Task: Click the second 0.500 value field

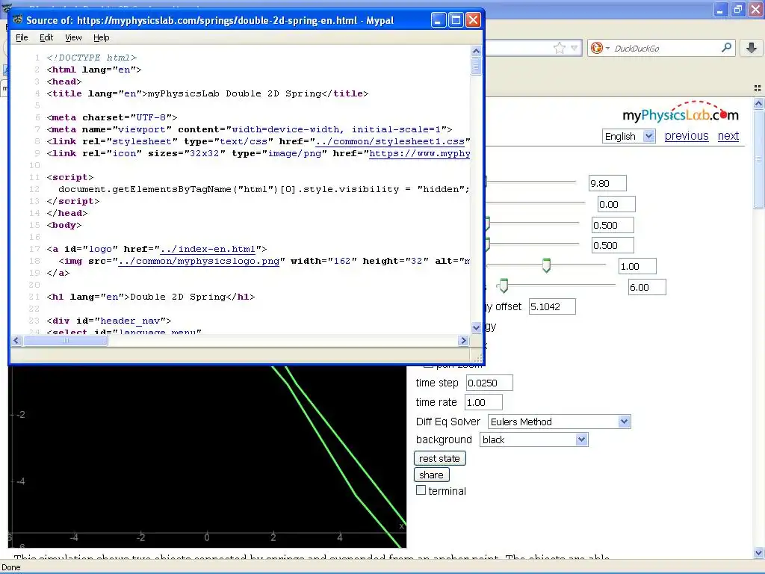Action: [613, 245]
